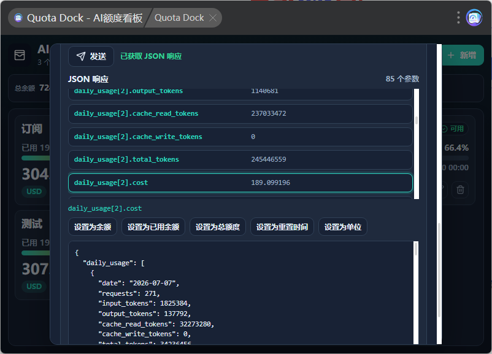Select 设置为已用余额 option
The image size is (492, 354).
click(153, 227)
